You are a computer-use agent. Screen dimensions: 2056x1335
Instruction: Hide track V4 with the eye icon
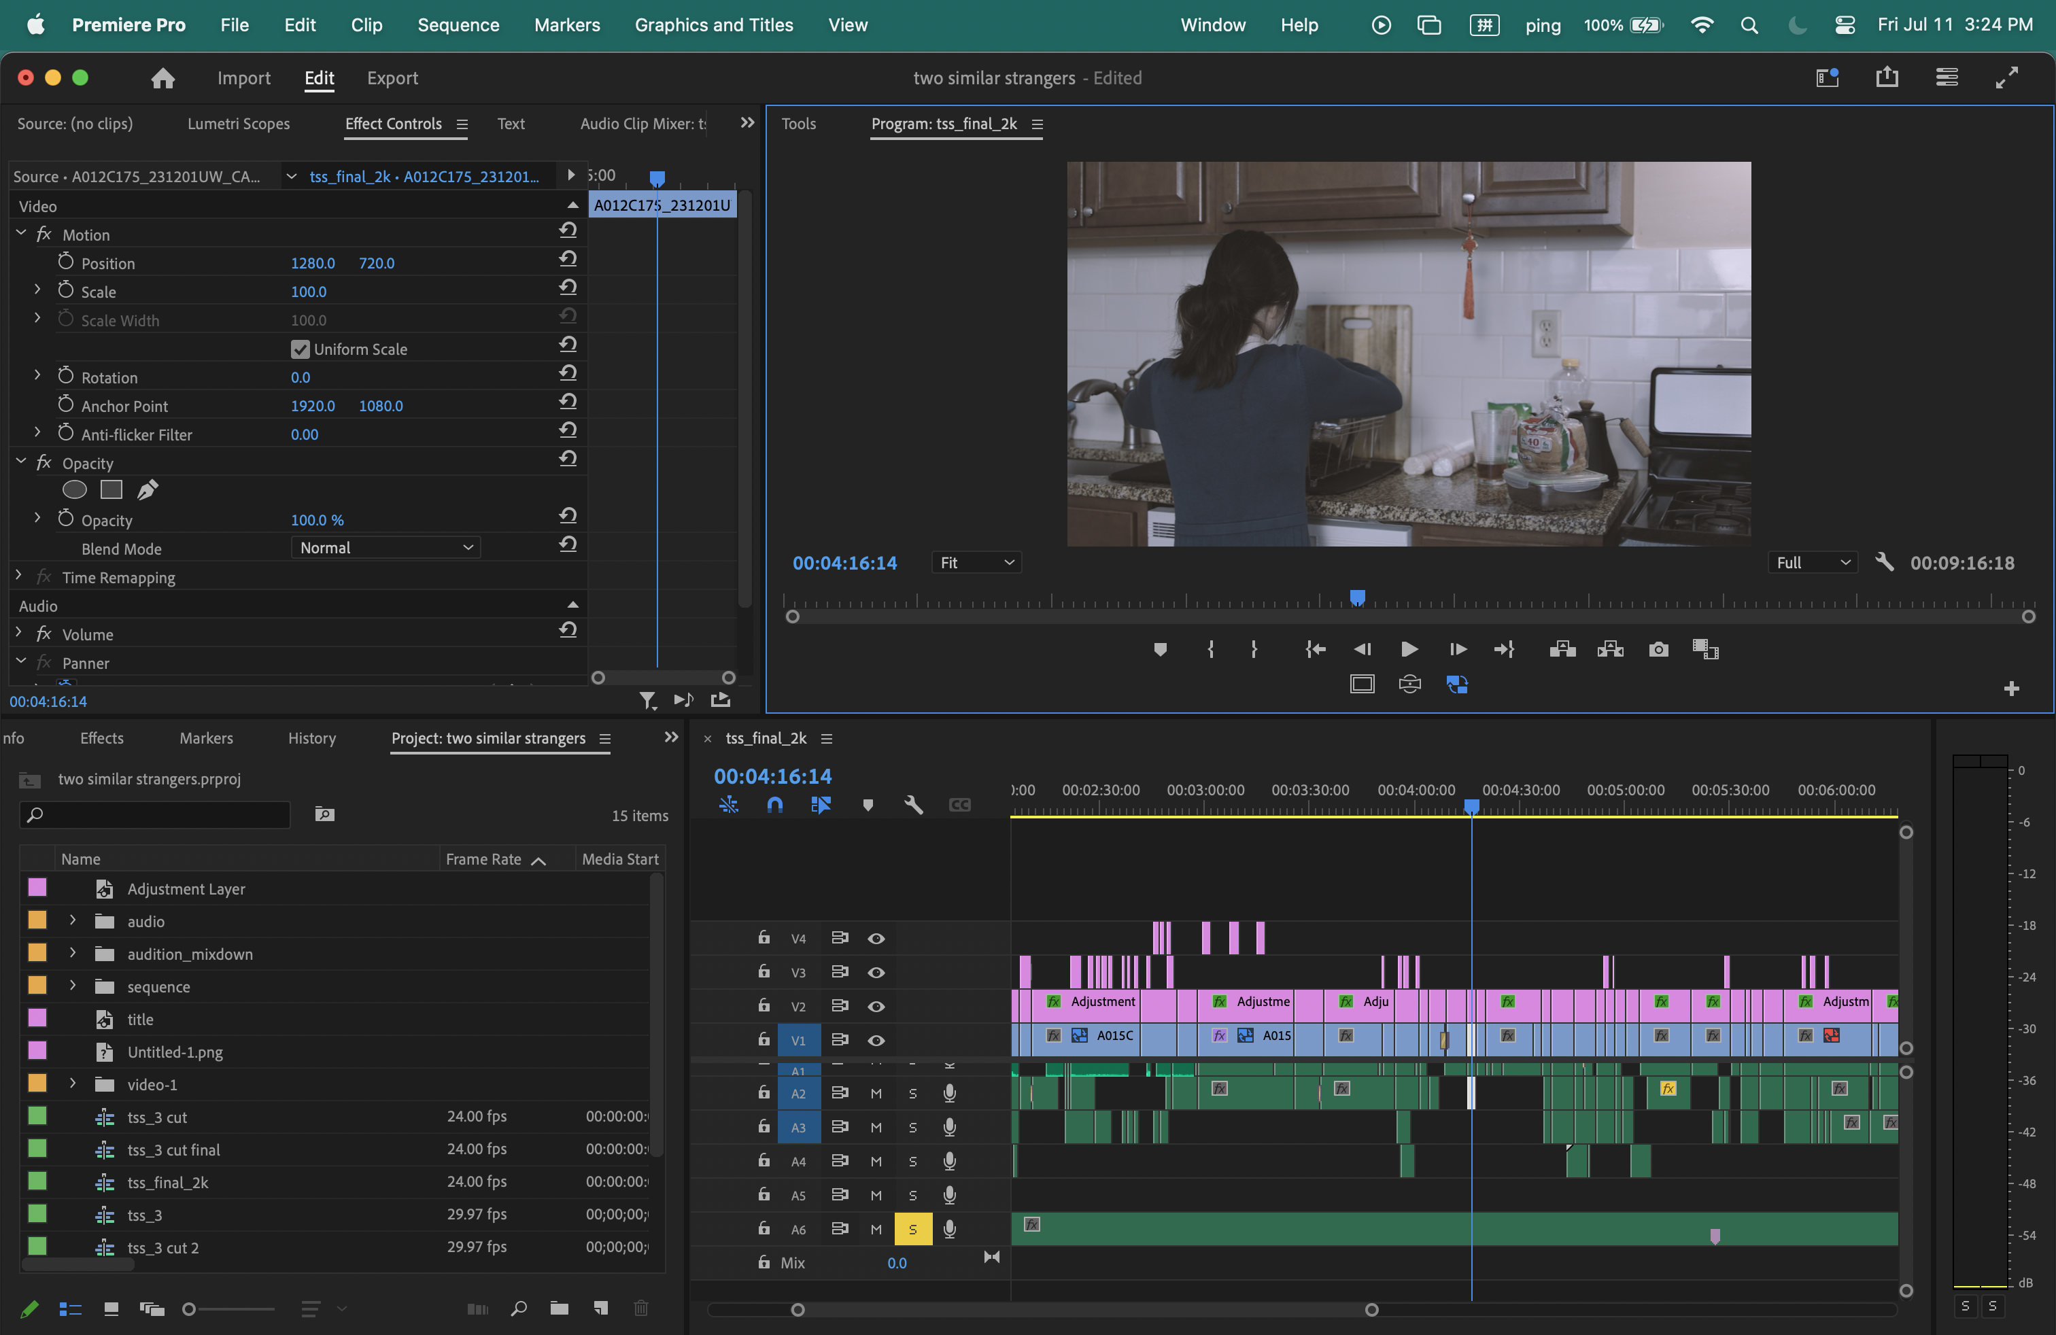876,939
